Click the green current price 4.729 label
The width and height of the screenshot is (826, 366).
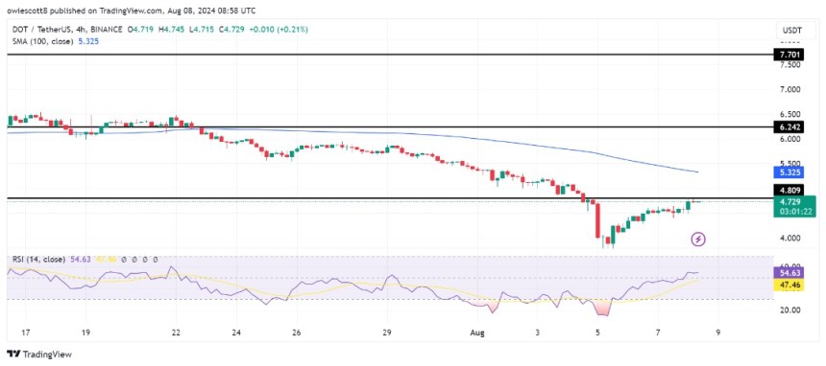(794, 206)
